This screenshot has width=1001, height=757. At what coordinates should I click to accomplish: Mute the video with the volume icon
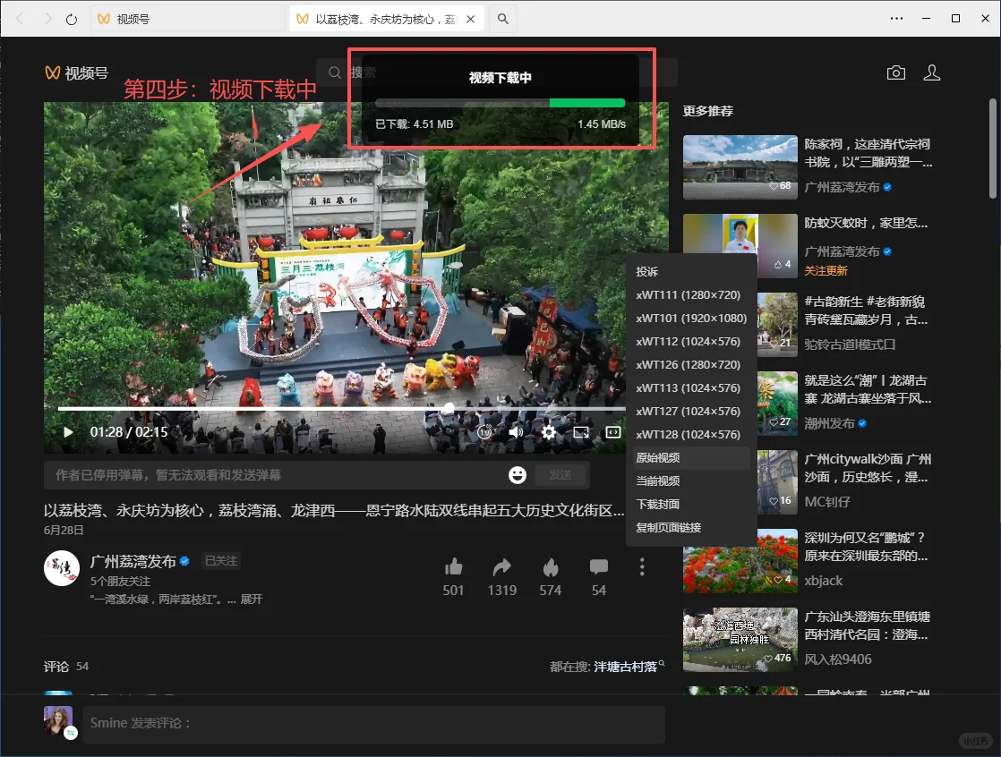515,431
